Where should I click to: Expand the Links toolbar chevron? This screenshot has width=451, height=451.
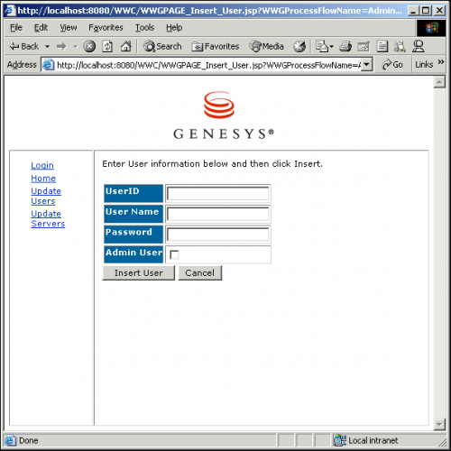point(441,61)
